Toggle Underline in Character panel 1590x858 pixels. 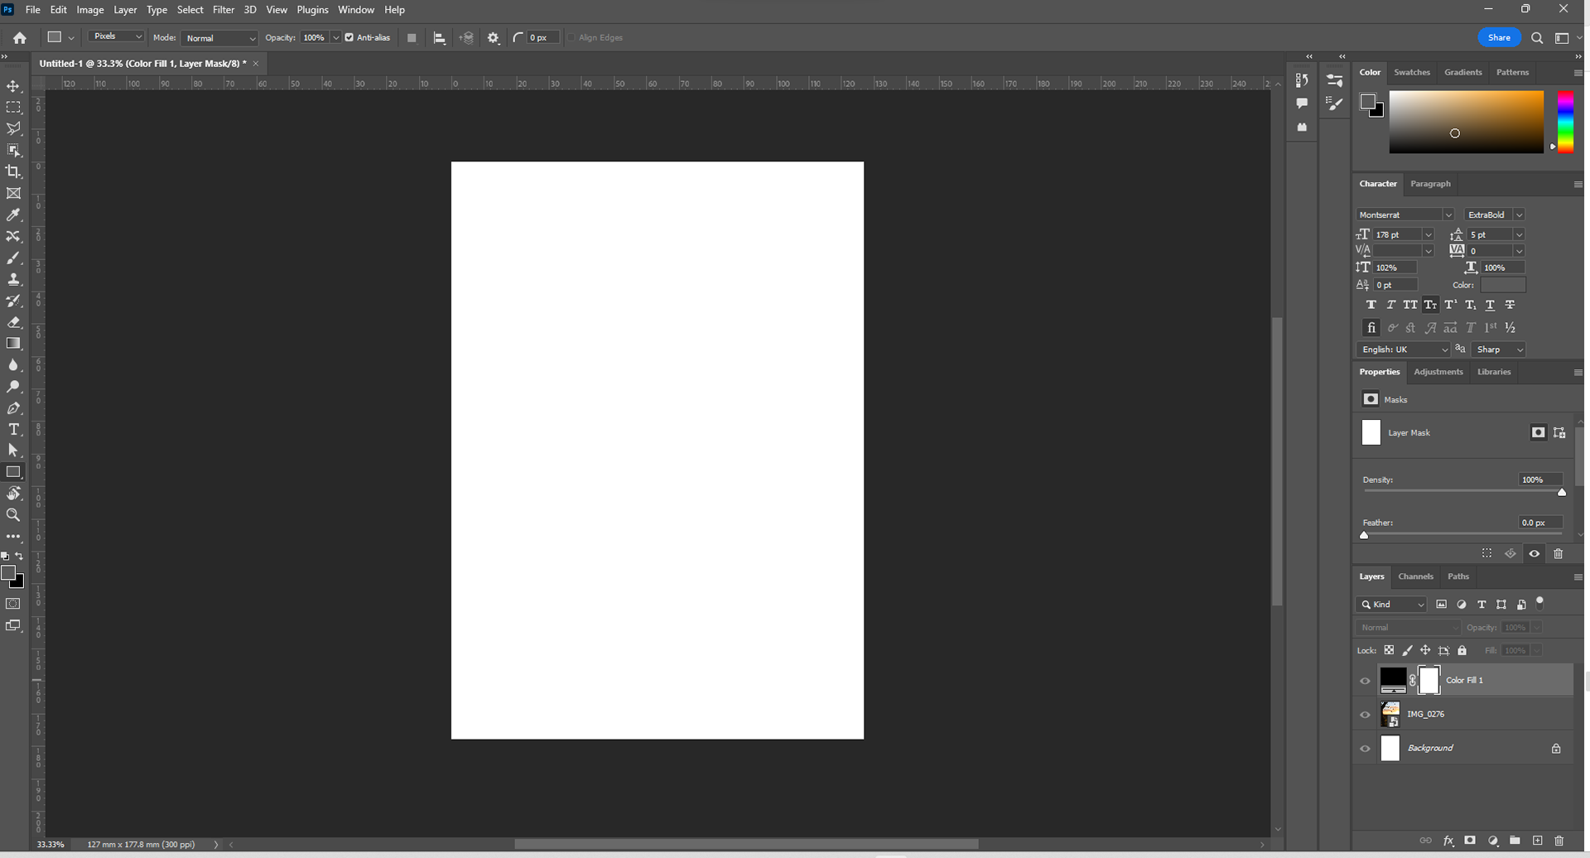click(1490, 305)
